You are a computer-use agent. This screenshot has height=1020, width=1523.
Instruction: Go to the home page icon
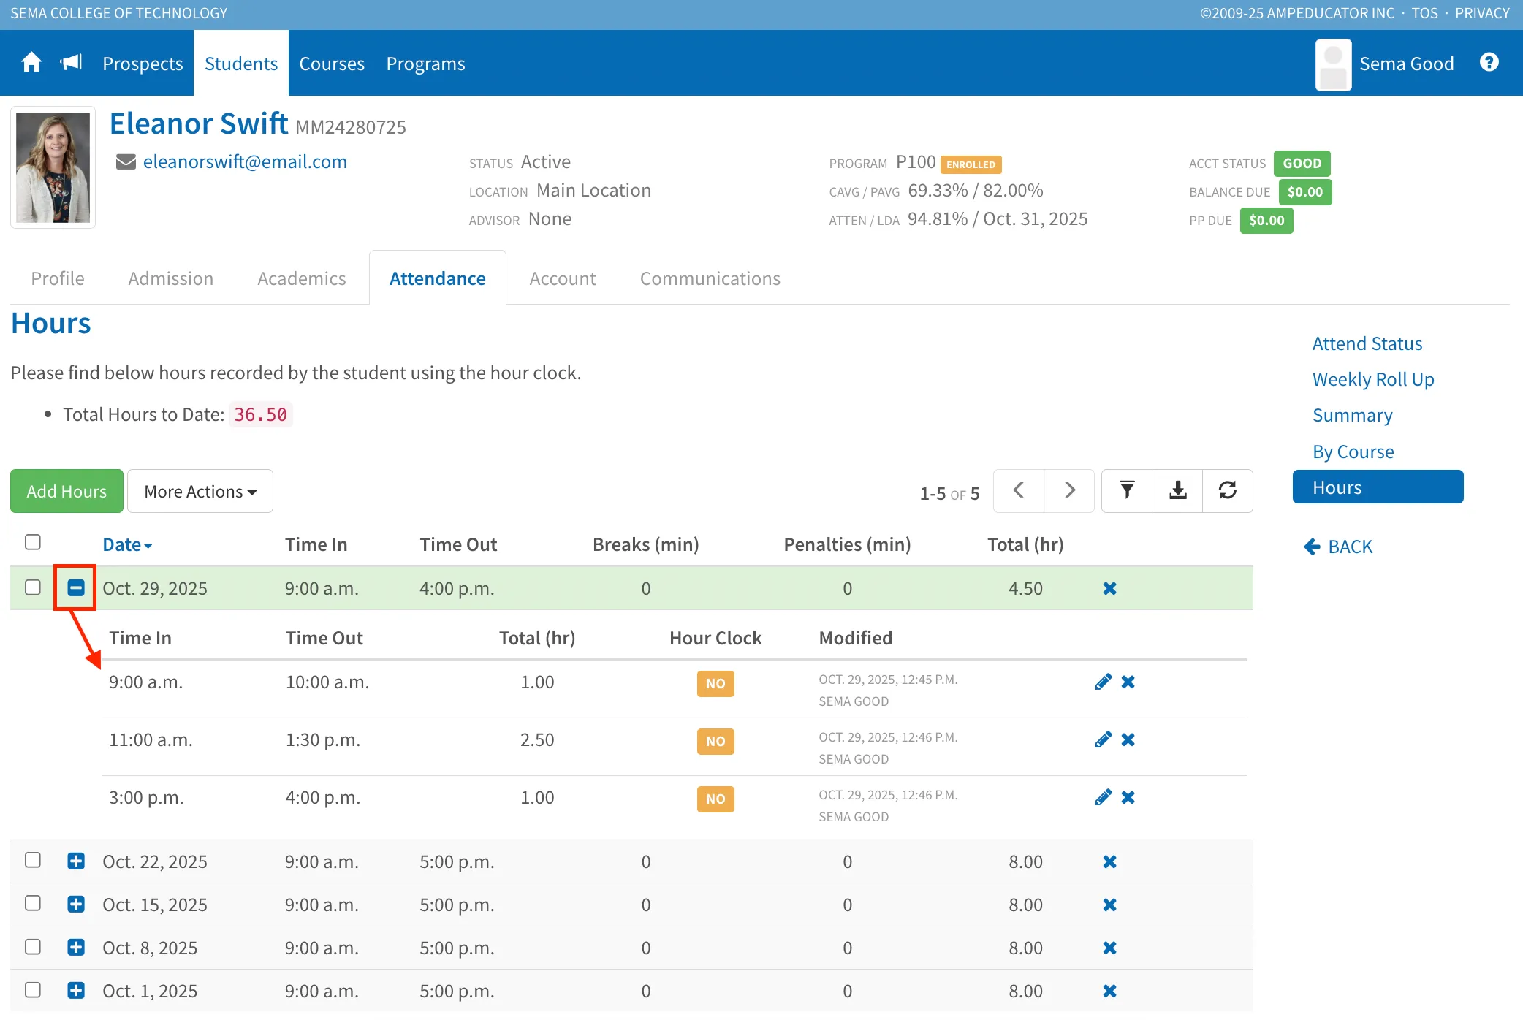coord(31,63)
